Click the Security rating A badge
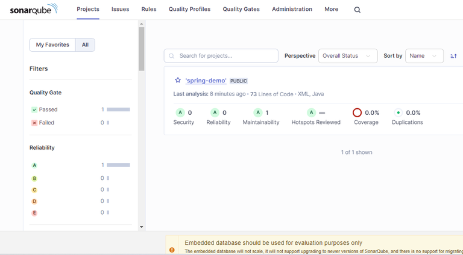Viewport: 463px width, 255px height. pyautogui.click(x=180, y=112)
